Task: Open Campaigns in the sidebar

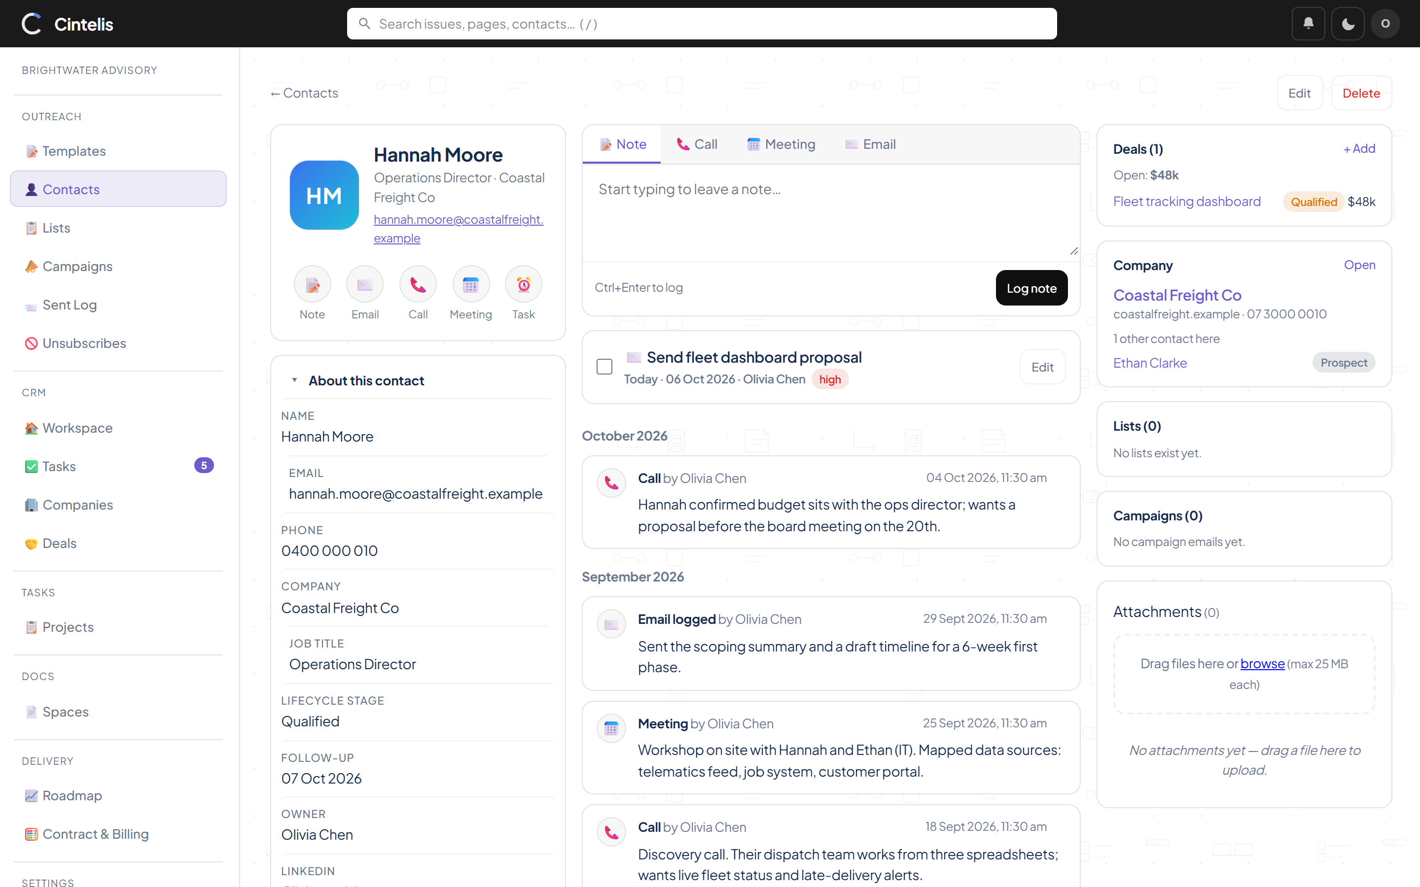Action: (x=118, y=266)
